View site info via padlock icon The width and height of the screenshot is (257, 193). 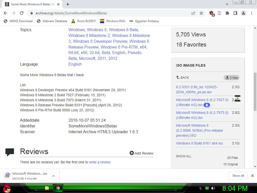coord(32,13)
